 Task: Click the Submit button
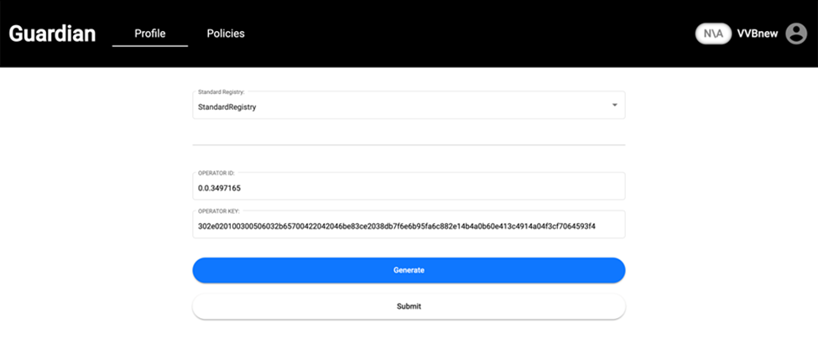click(409, 306)
